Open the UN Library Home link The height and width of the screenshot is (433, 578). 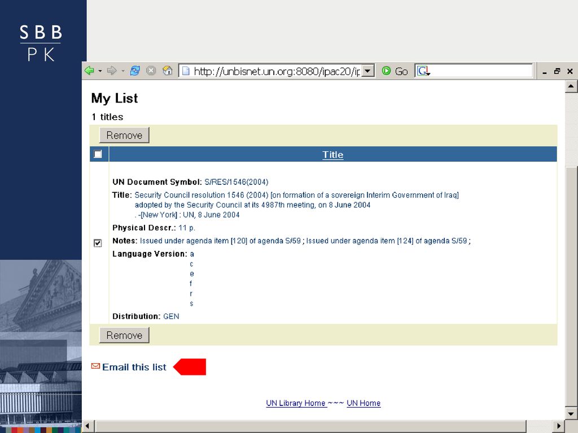[x=296, y=403]
